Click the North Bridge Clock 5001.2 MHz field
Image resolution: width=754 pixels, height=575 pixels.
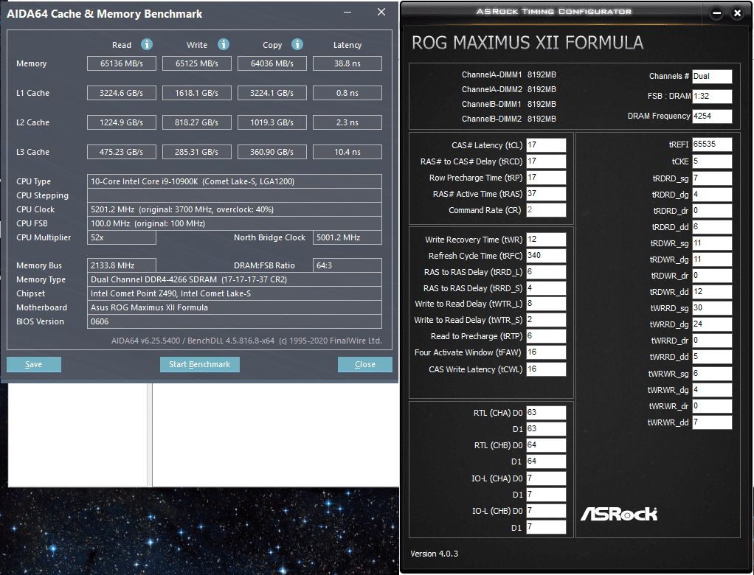point(347,237)
